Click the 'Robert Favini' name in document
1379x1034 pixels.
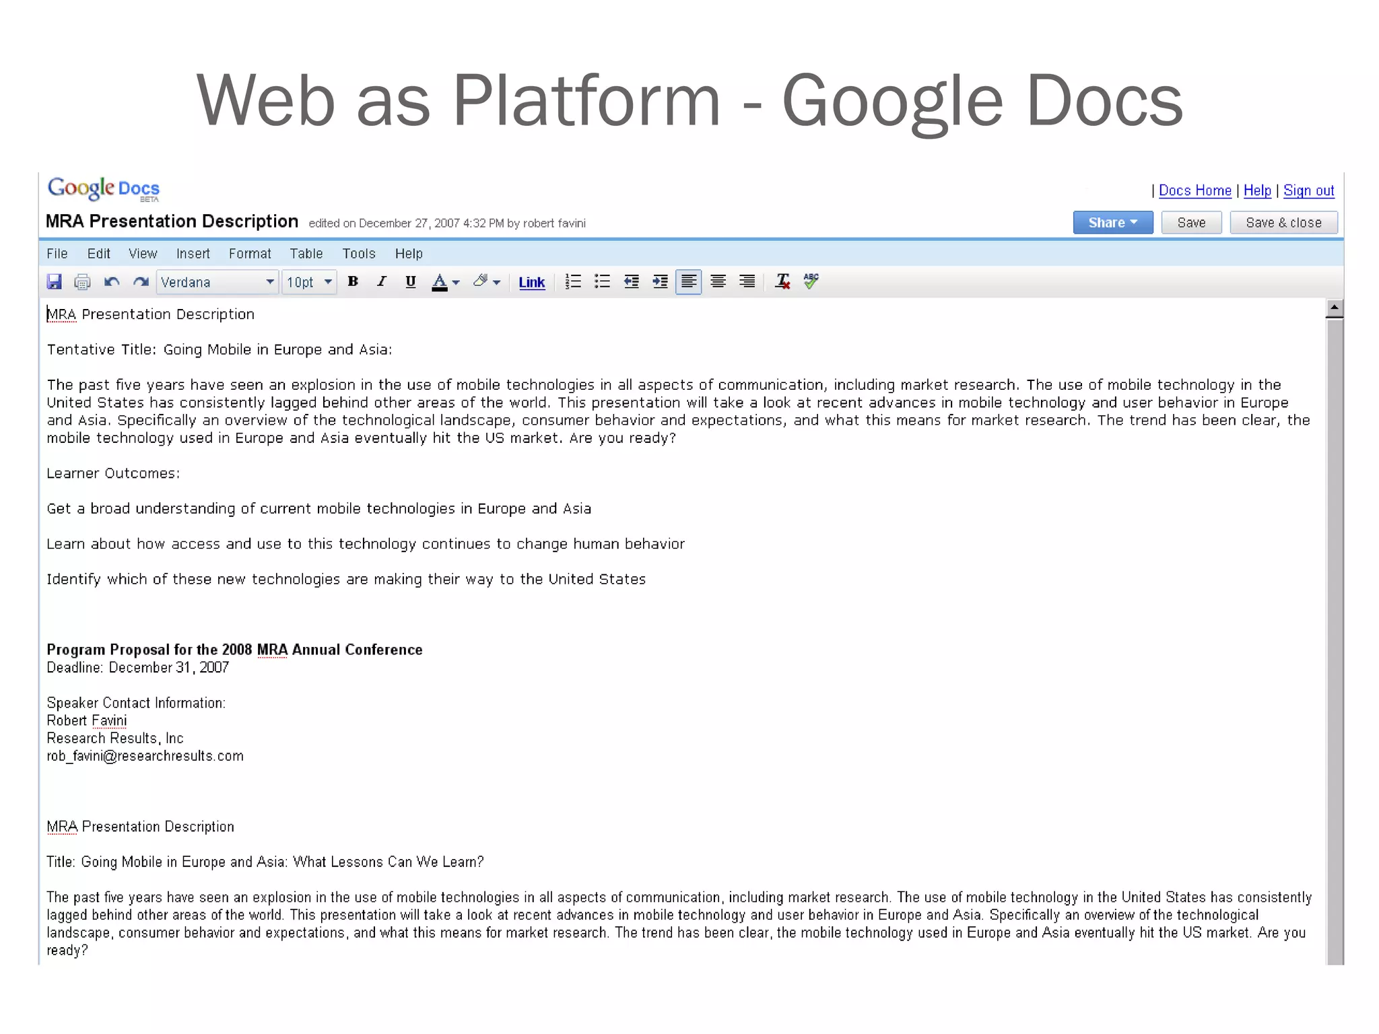[x=86, y=720]
